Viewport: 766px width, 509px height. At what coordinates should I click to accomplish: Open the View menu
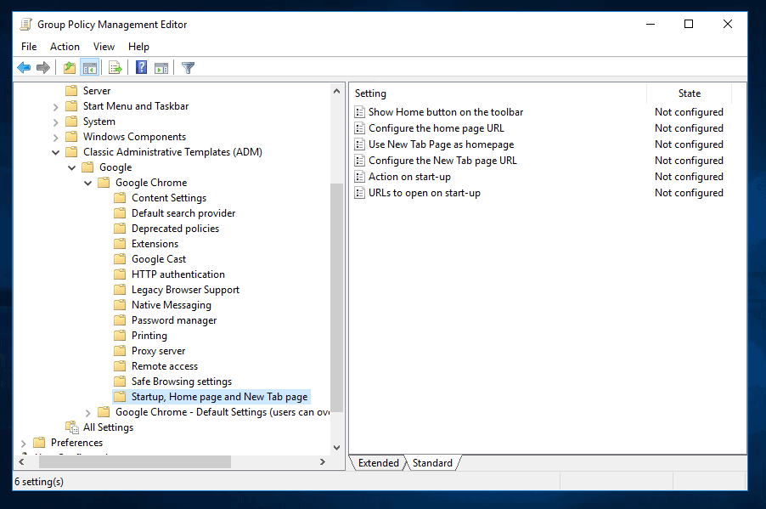104,47
